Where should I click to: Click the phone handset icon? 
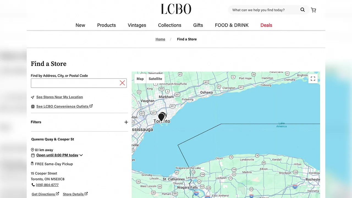point(33,185)
